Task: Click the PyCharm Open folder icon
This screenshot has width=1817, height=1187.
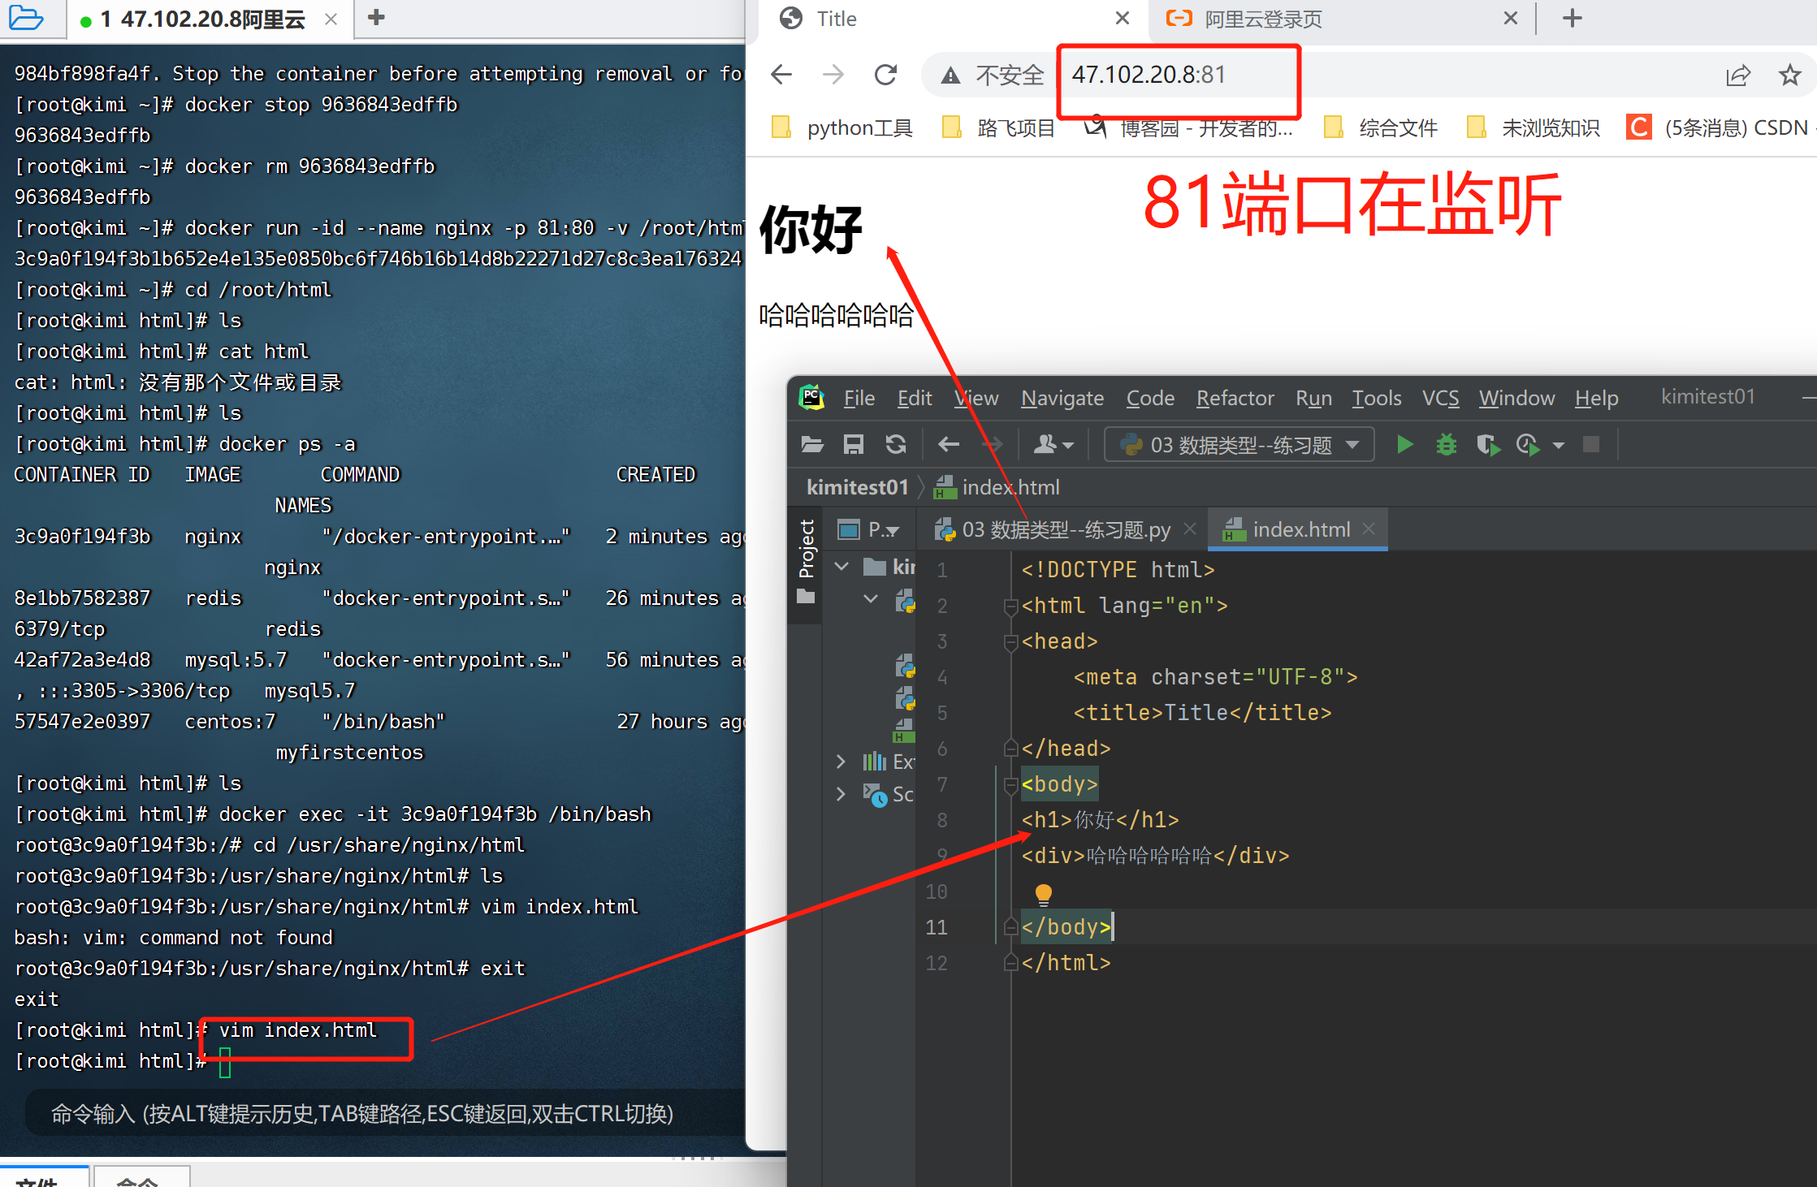Action: [812, 445]
